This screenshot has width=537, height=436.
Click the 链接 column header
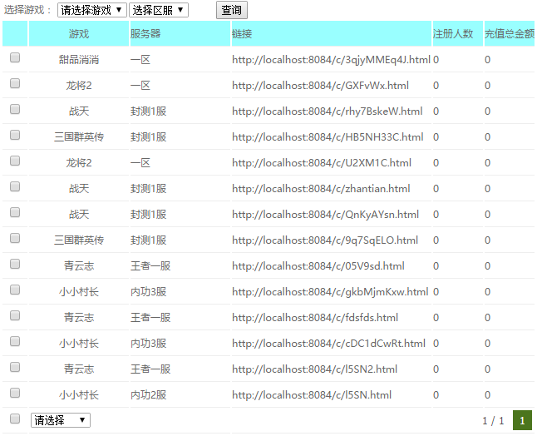point(332,33)
